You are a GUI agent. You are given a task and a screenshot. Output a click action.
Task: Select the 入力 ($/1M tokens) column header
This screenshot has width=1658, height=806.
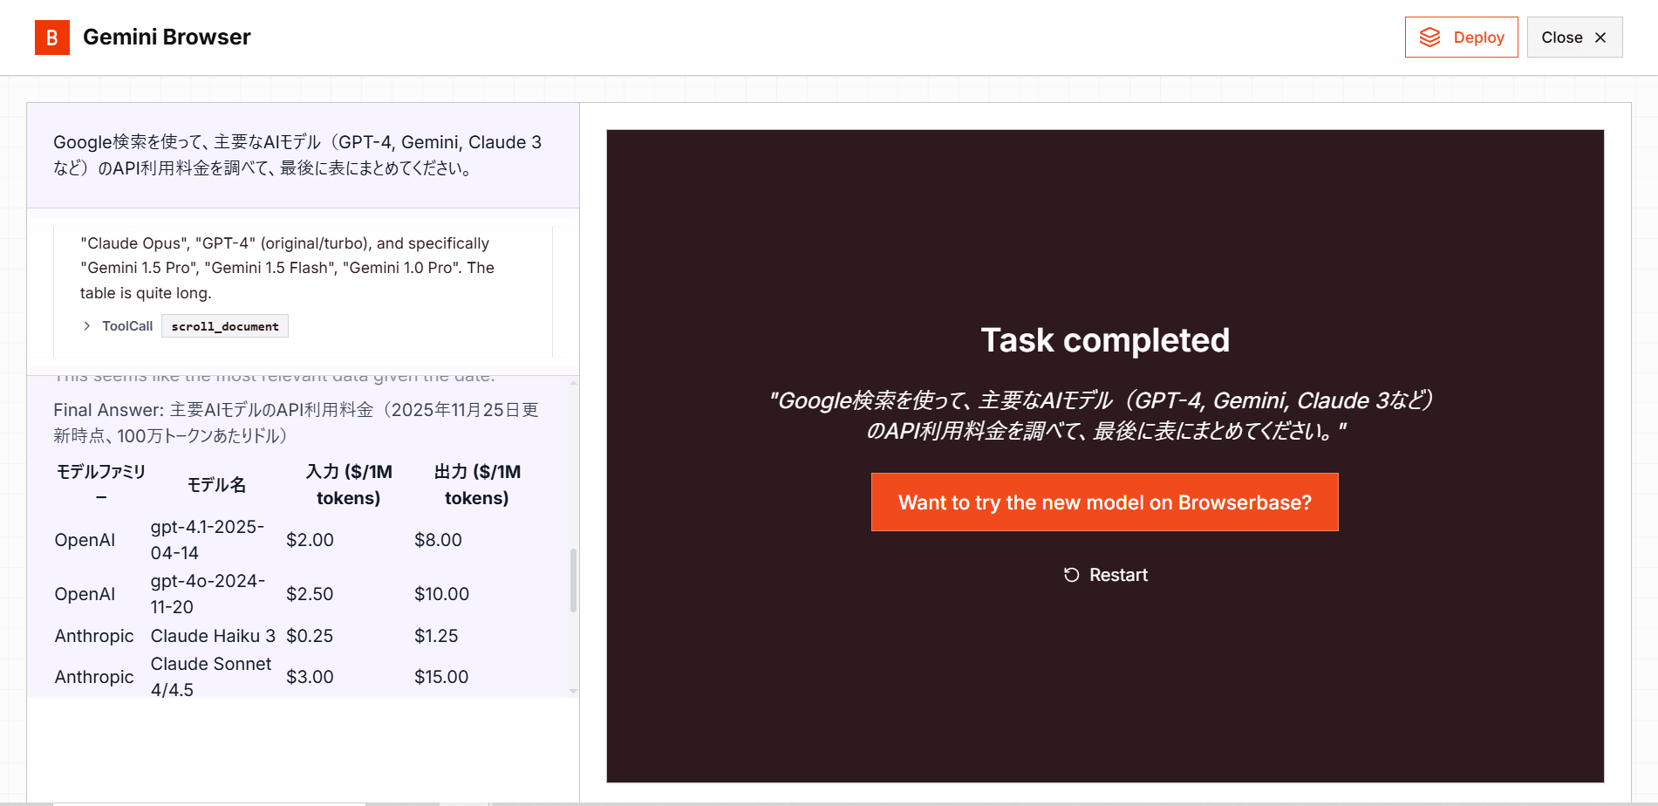click(x=348, y=485)
